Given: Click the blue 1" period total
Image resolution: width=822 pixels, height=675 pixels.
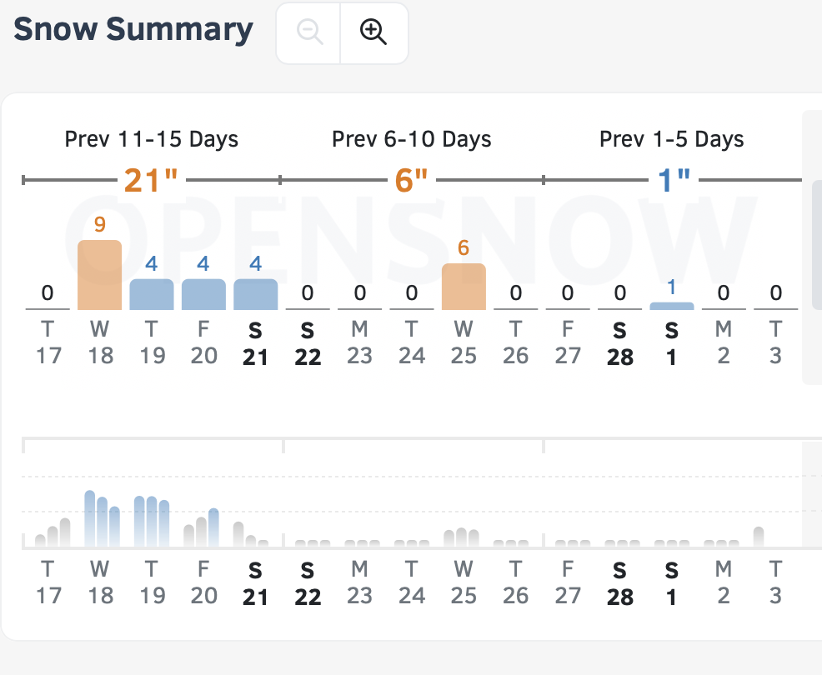Looking at the screenshot, I should click(674, 180).
